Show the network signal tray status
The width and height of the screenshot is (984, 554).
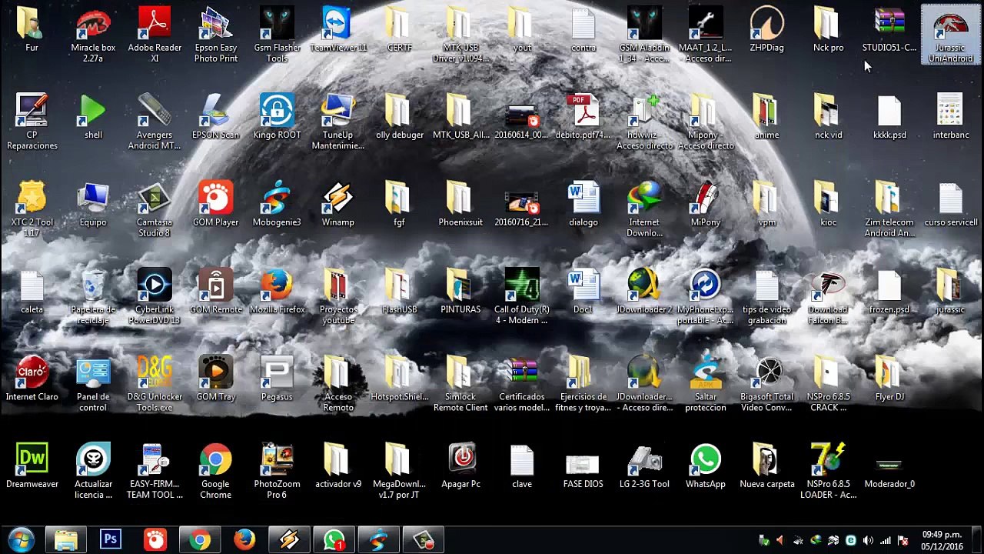pyautogui.click(x=886, y=540)
